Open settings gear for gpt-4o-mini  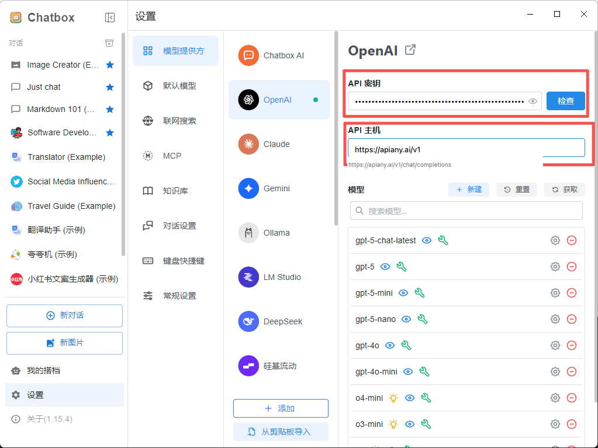555,372
